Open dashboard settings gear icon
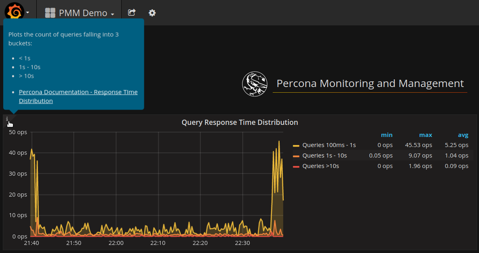This screenshot has width=479, height=253. [x=152, y=12]
